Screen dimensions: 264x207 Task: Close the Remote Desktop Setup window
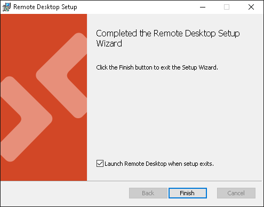251,7
